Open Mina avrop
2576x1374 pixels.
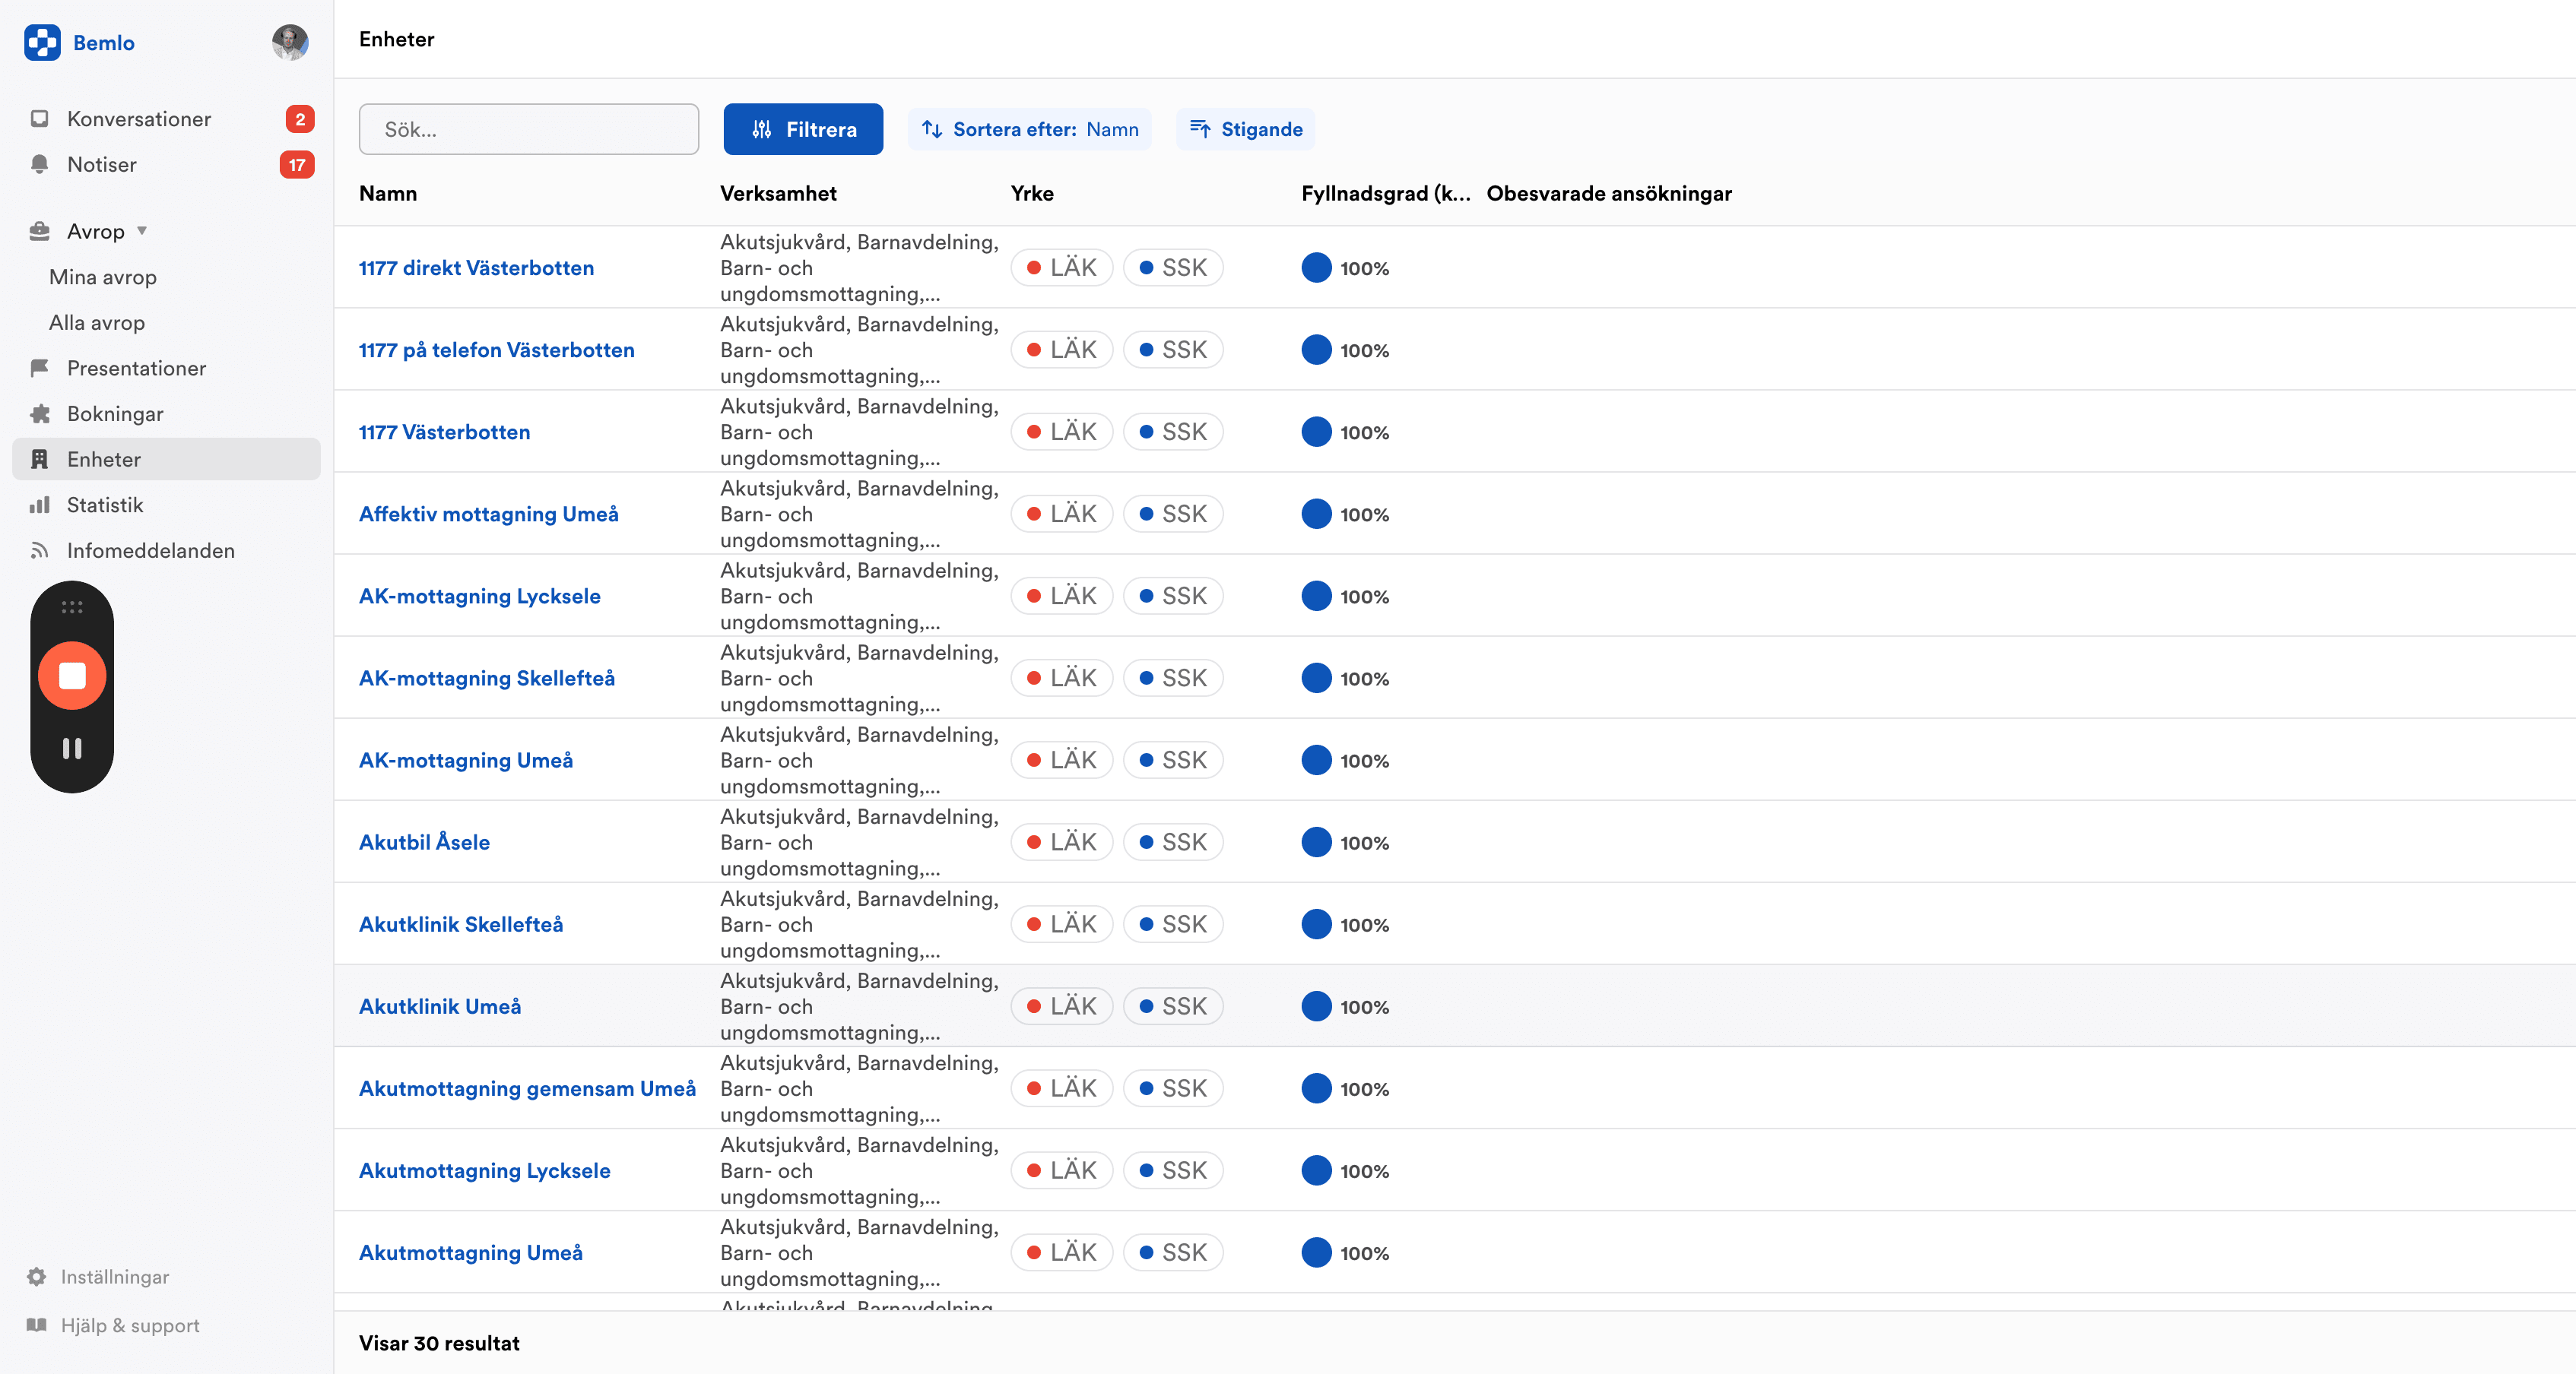(x=103, y=277)
